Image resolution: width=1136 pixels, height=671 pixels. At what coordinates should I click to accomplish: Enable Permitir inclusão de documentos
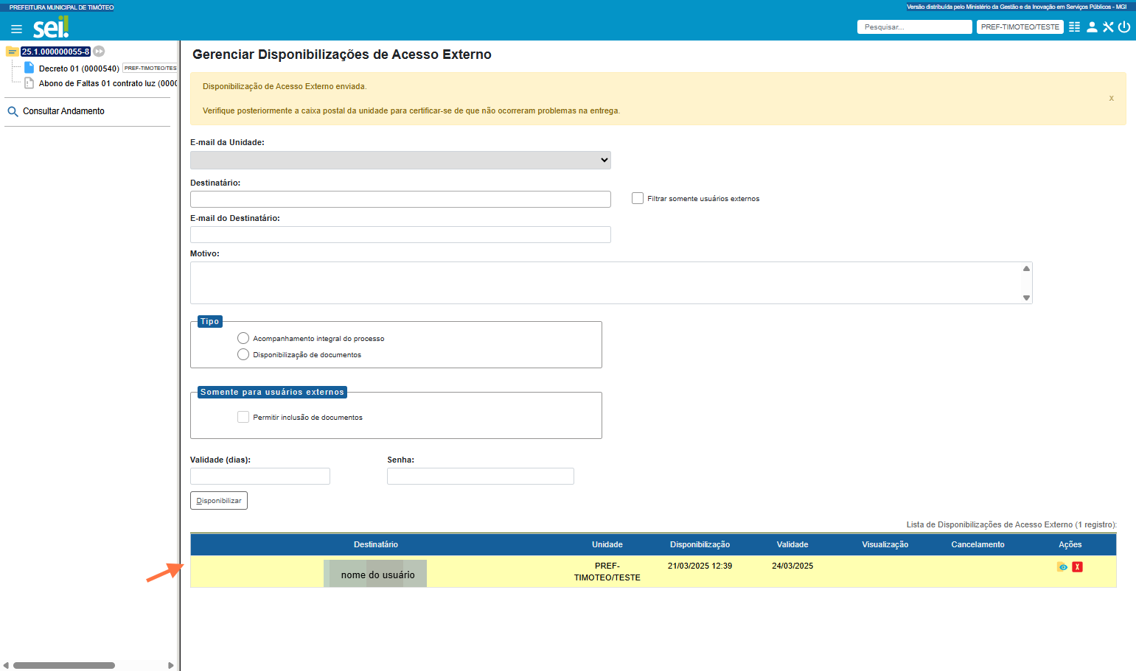point(243,417)
